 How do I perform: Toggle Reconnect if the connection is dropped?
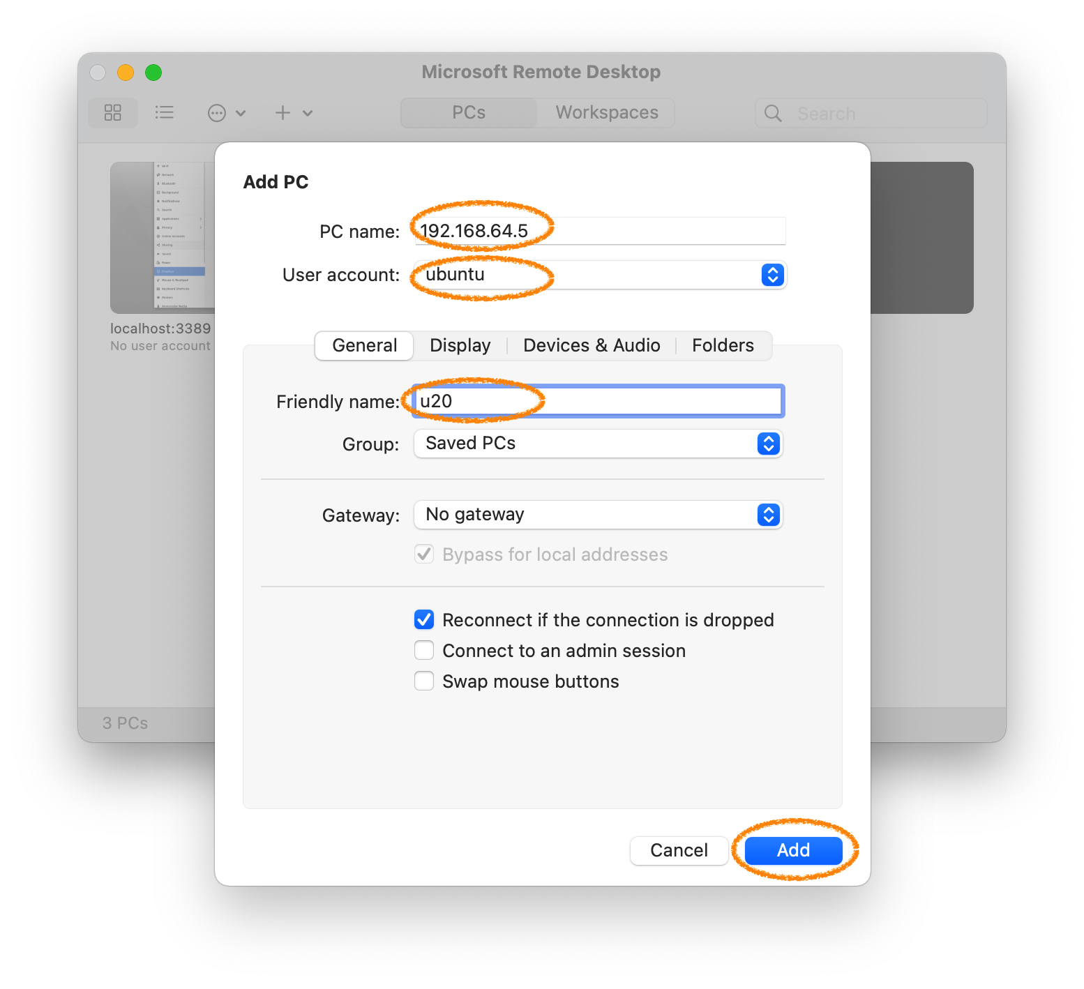[424, 620]
